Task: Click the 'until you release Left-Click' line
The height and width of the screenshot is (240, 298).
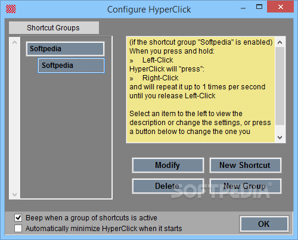Action: (172, 96)
